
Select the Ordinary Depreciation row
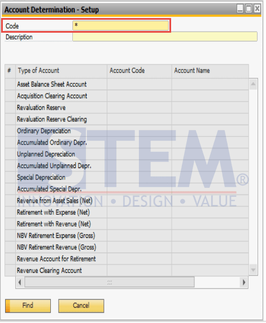click(x=127, y=131)
